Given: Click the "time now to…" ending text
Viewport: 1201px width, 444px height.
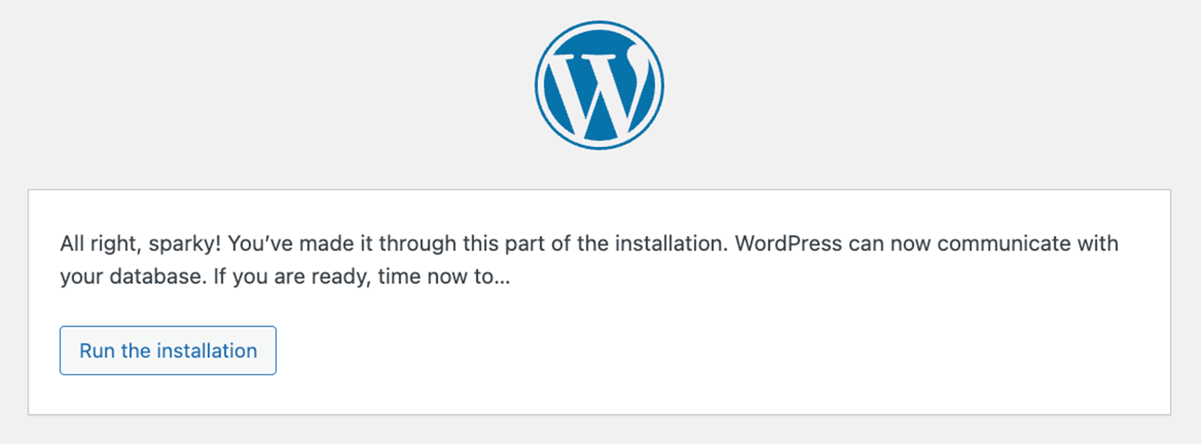Looking at the screenshot, I should [x=444, y=277].
